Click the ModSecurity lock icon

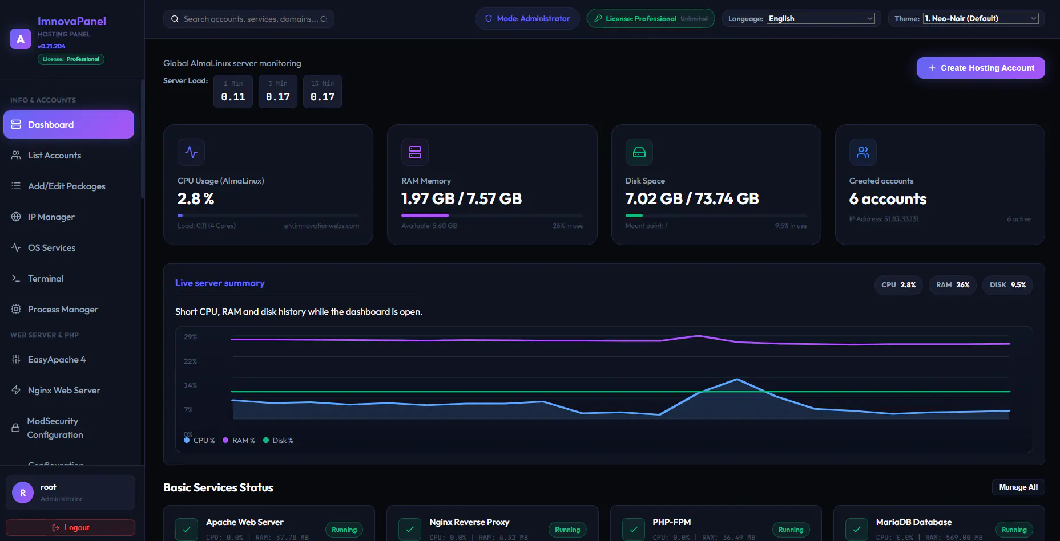coord(15,428)
